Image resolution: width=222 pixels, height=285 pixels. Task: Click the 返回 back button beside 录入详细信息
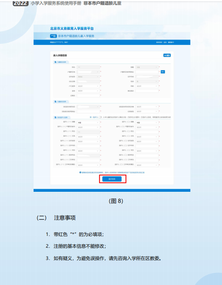(167, 55)
